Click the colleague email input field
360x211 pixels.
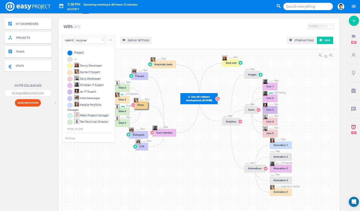pyautogui.click(x=28, y=93)
